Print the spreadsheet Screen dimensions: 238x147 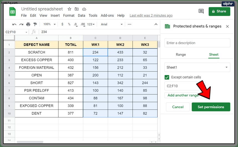pyautogui.click(x=28, y=24)
